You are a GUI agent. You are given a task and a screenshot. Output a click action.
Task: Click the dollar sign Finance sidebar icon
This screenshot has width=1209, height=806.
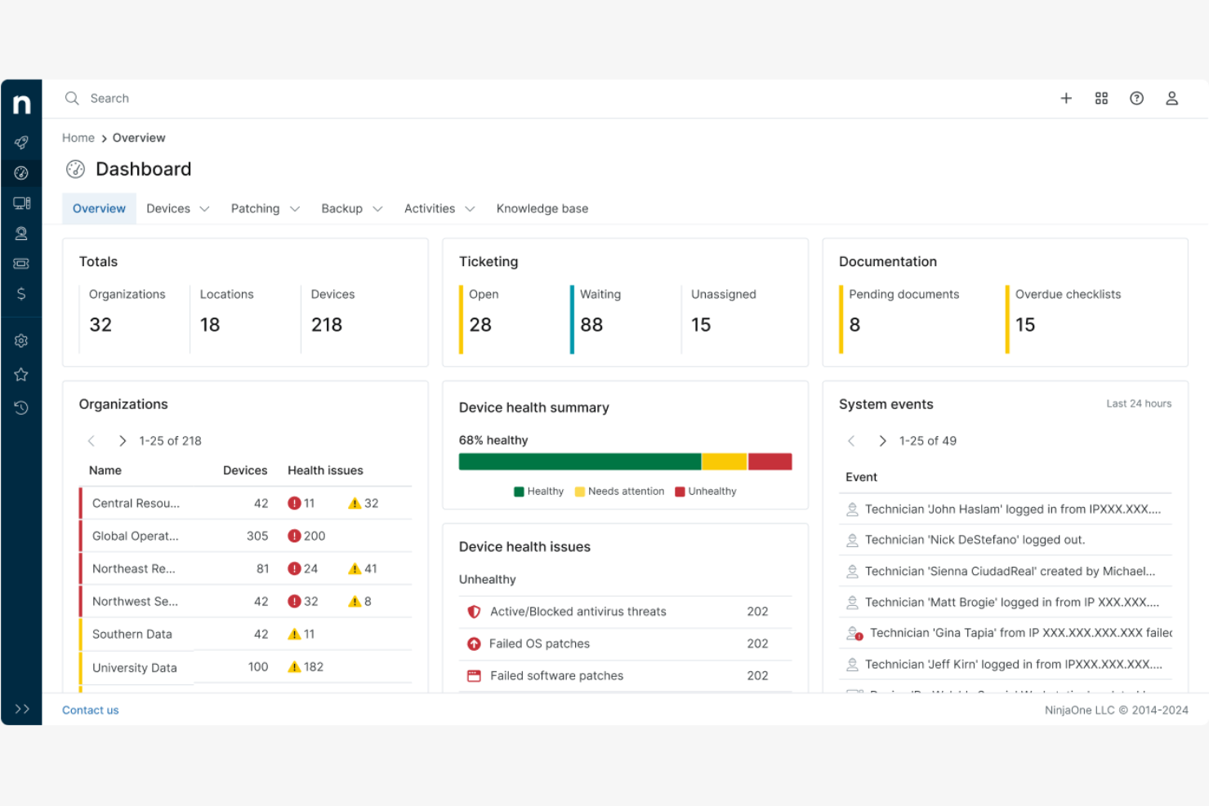21,294
